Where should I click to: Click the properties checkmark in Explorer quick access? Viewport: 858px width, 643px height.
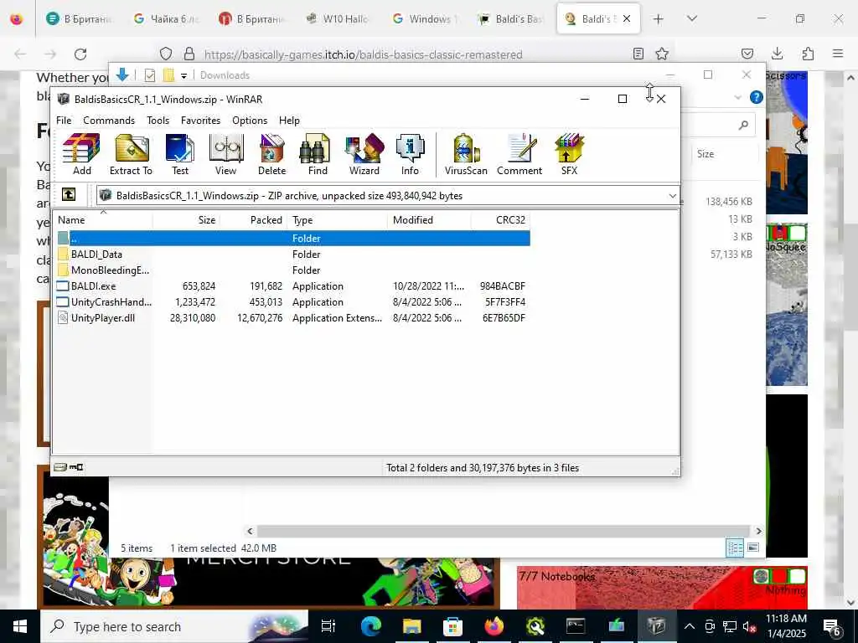click(149, 75)
